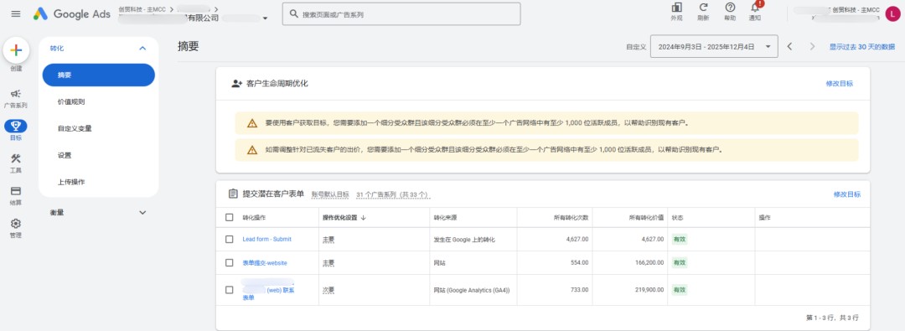This screenshot has width=905, height=331.
Task: Open 管理 admin gear icon
Action: click(16, 223)
